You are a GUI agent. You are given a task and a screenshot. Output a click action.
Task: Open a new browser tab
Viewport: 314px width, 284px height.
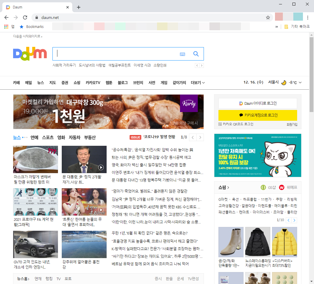point(79,7)
